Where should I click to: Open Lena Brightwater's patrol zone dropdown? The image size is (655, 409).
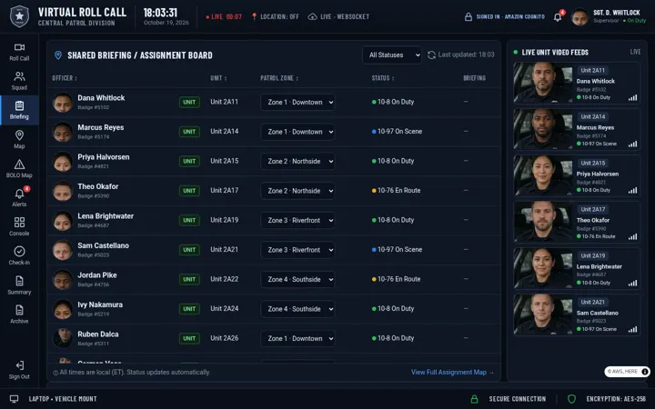[x=297, y=220]
